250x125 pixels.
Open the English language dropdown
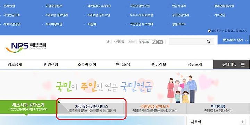pos(148,42)
